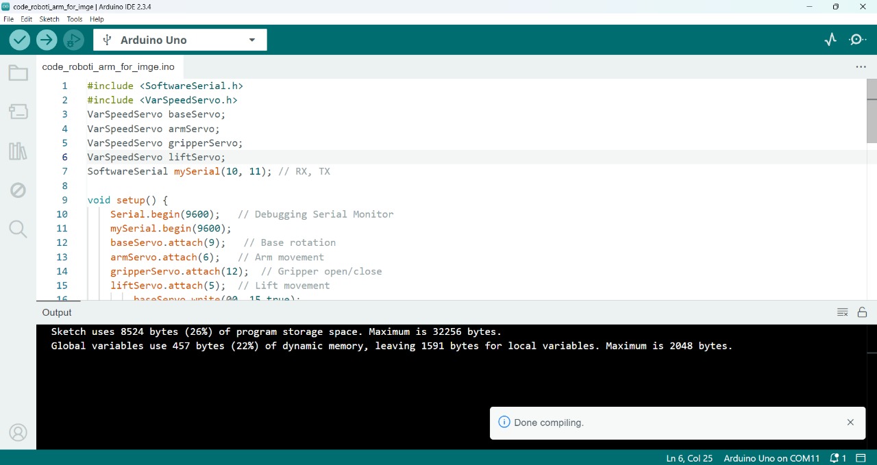The width and height of the screenshot is (877, 465).
Task: Click the // Debugging Serial Monitor comment
Action: (x=316, y=214)
